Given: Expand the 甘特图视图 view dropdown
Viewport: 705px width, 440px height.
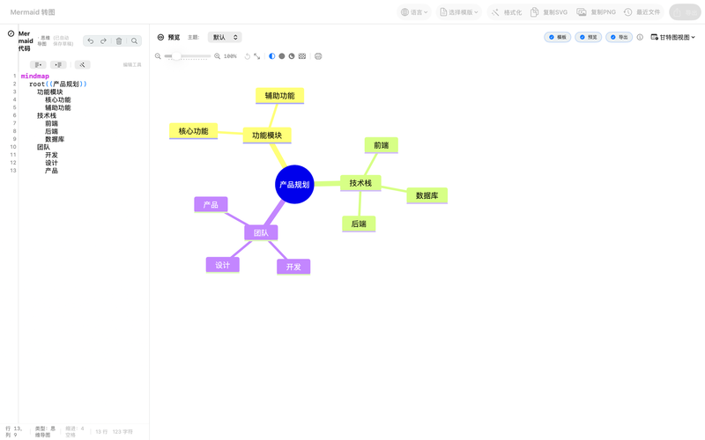Looking at the screenshot, I should (673, 37).
